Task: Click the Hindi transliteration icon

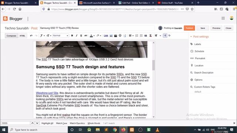Action: tap(156, 36)
